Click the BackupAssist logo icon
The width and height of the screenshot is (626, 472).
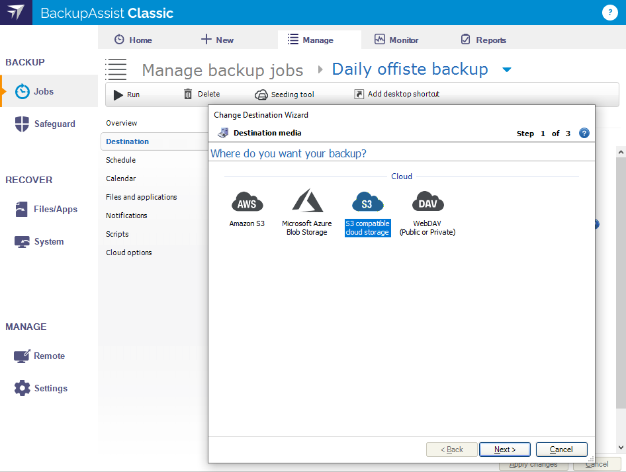coord(16,13)
